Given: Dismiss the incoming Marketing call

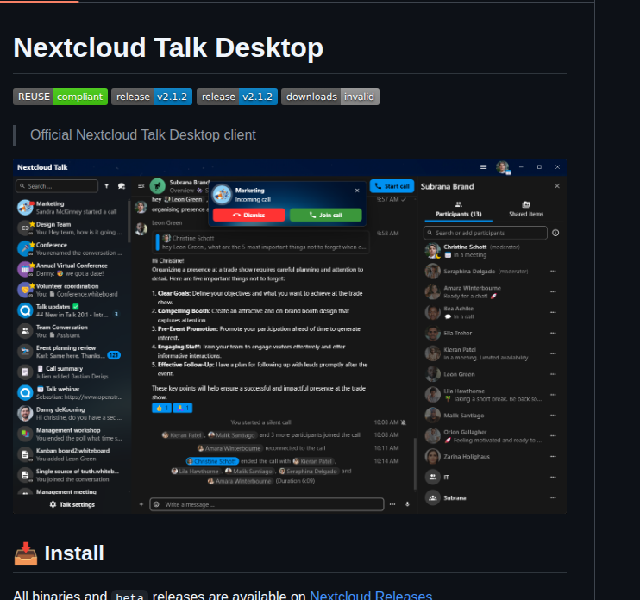Looking at the screenshot, I should click(249, 215).
